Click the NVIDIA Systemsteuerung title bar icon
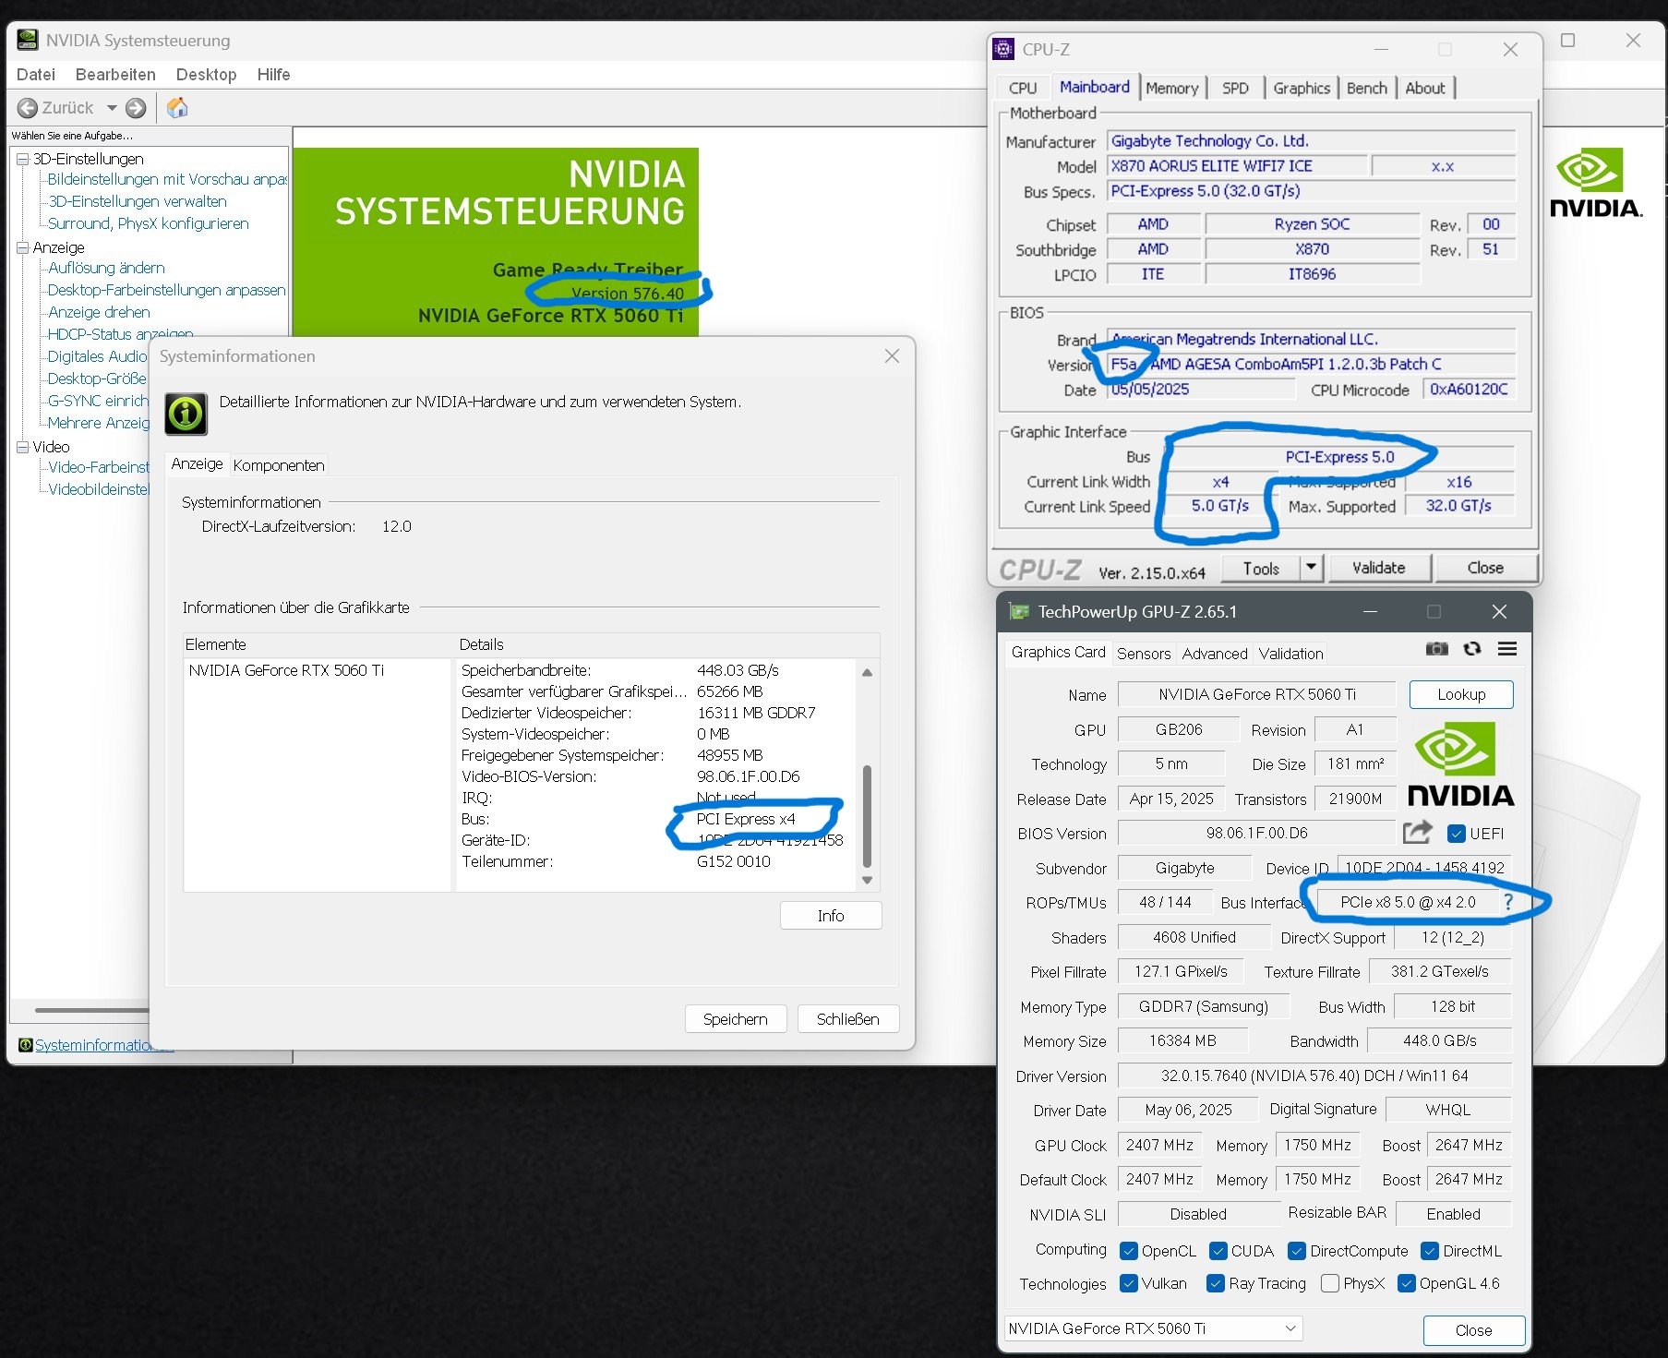Image resolution: width=1668 pixels, height=1358 pixels. tap(28, 40)
